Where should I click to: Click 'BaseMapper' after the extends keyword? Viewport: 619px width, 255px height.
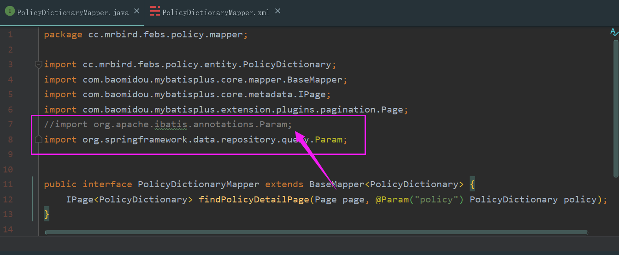[x=337, y=184]
